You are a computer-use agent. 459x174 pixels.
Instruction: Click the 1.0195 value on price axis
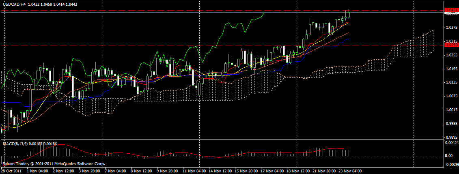pos(452,69)
